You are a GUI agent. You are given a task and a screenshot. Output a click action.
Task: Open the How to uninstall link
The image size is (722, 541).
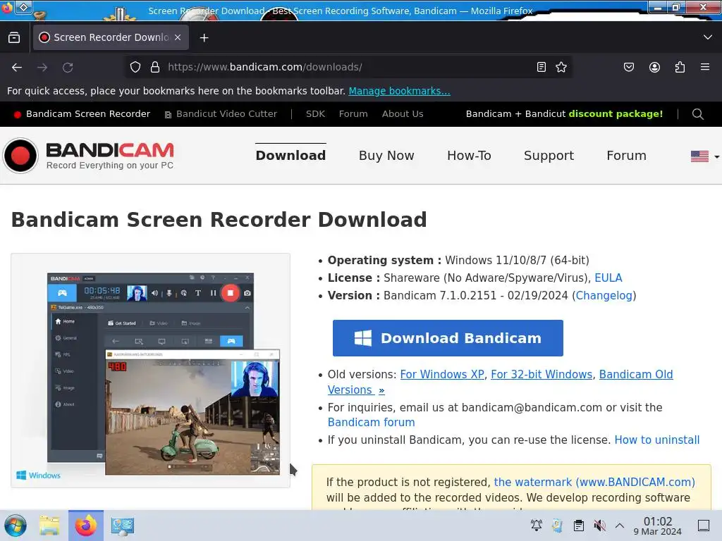tap(656, 440)
